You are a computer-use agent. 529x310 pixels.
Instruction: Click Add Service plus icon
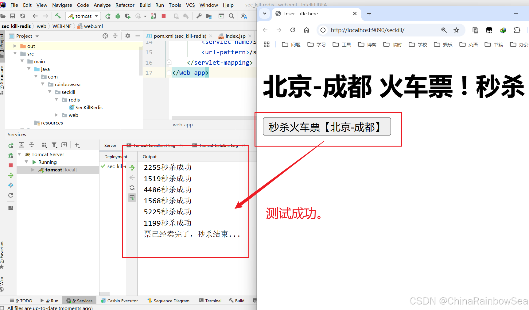(x=77, y=145)
